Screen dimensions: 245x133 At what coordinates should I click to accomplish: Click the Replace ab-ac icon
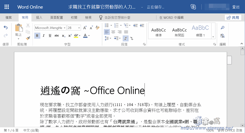click(222, 36)
